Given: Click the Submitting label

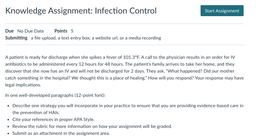Looking at the screenshot, I should point(16,38).
